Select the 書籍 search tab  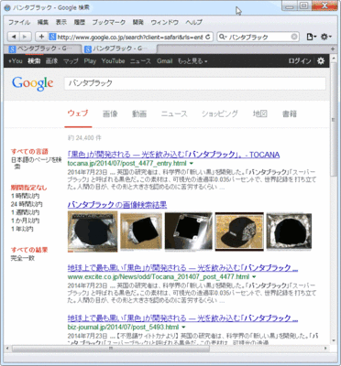290,113
